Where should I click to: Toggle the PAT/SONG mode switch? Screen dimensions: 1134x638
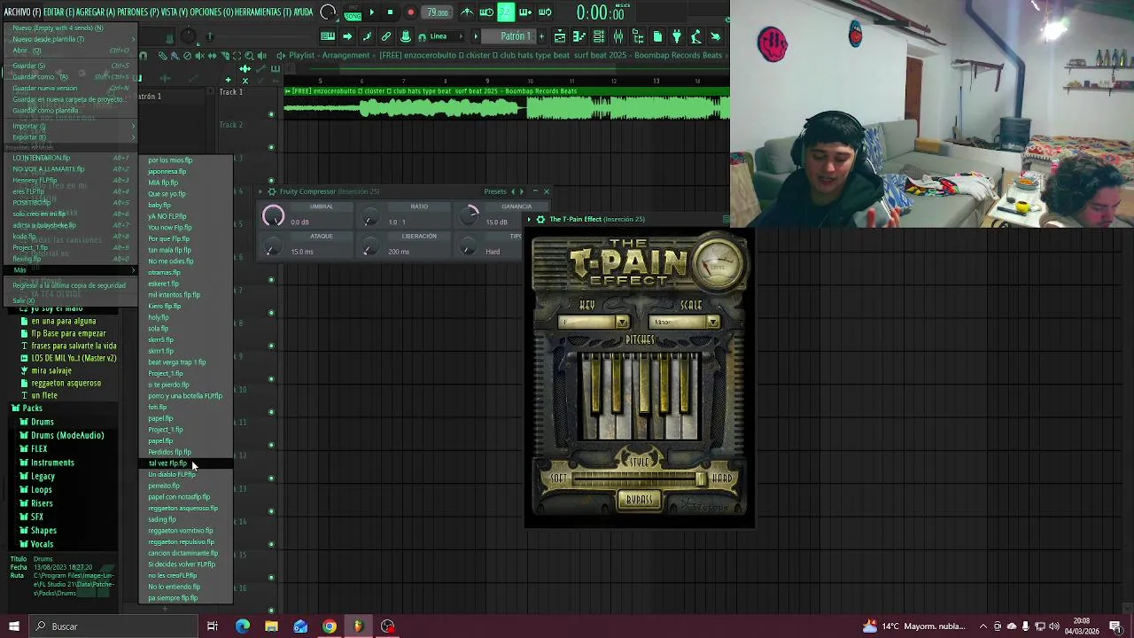pos(353,12)
